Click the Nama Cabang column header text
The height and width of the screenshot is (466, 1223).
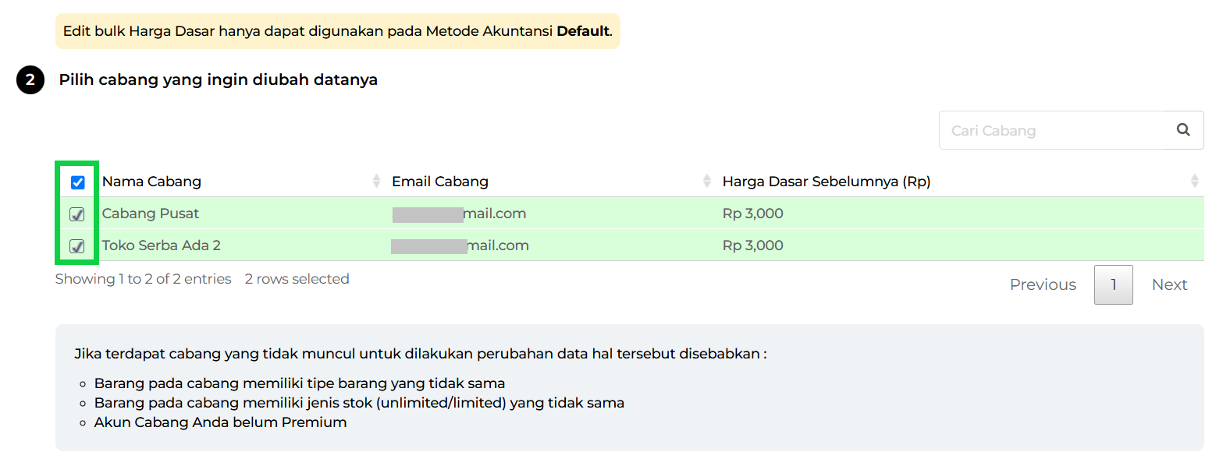[151, 182]
